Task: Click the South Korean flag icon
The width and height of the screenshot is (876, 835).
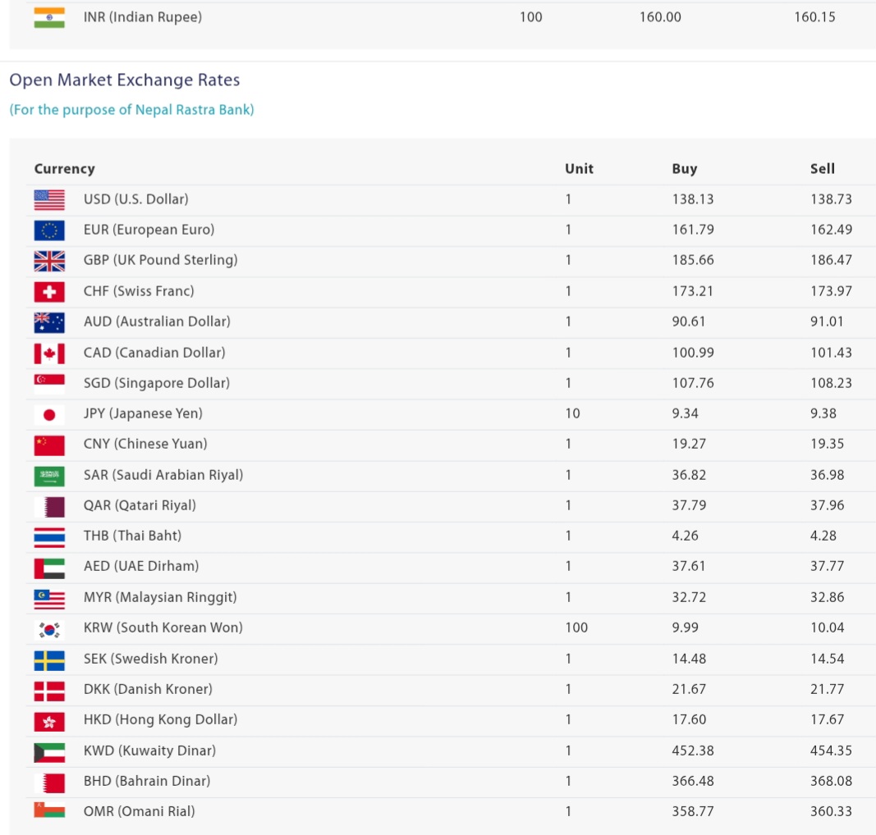Action: pyautogui.click(x=49, y=628)
